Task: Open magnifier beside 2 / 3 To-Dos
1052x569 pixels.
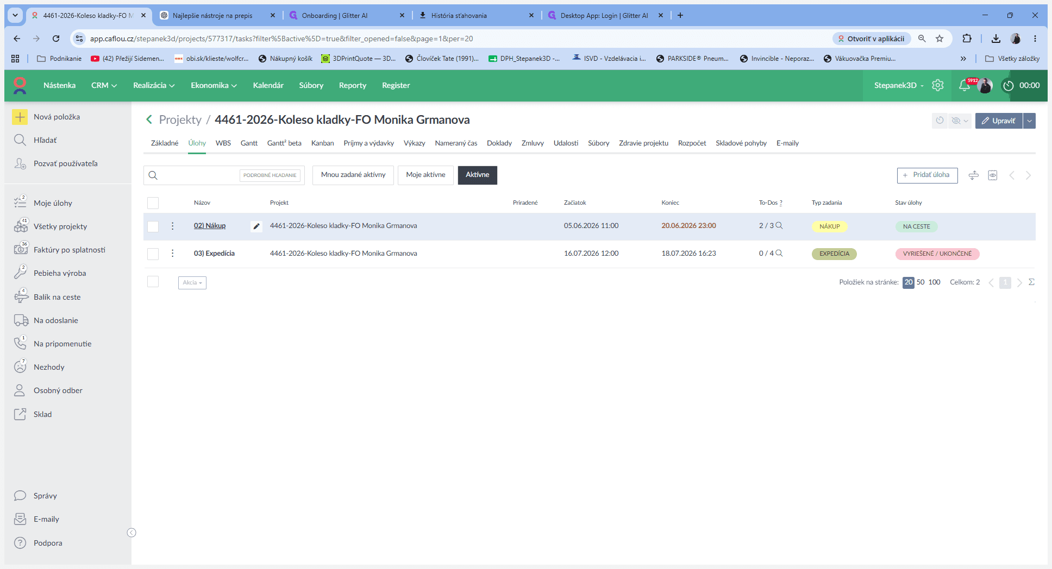Action: click(x=779, y=226)
